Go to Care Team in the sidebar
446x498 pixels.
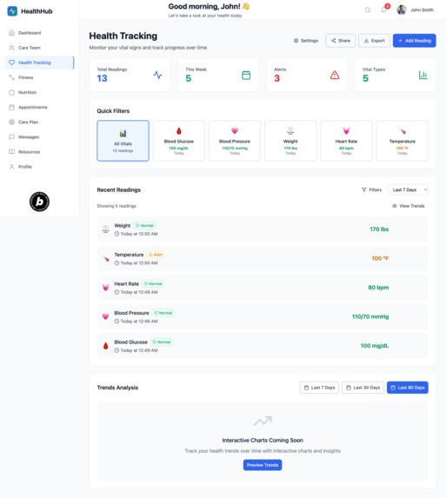39,48
